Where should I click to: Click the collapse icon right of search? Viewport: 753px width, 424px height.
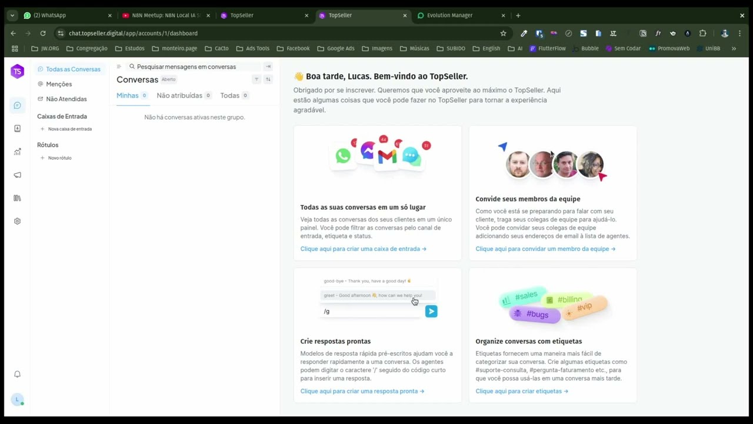[x=268, y=67]
